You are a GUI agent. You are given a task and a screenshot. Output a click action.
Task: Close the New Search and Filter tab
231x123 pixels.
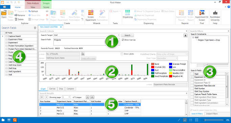point(61,27)
